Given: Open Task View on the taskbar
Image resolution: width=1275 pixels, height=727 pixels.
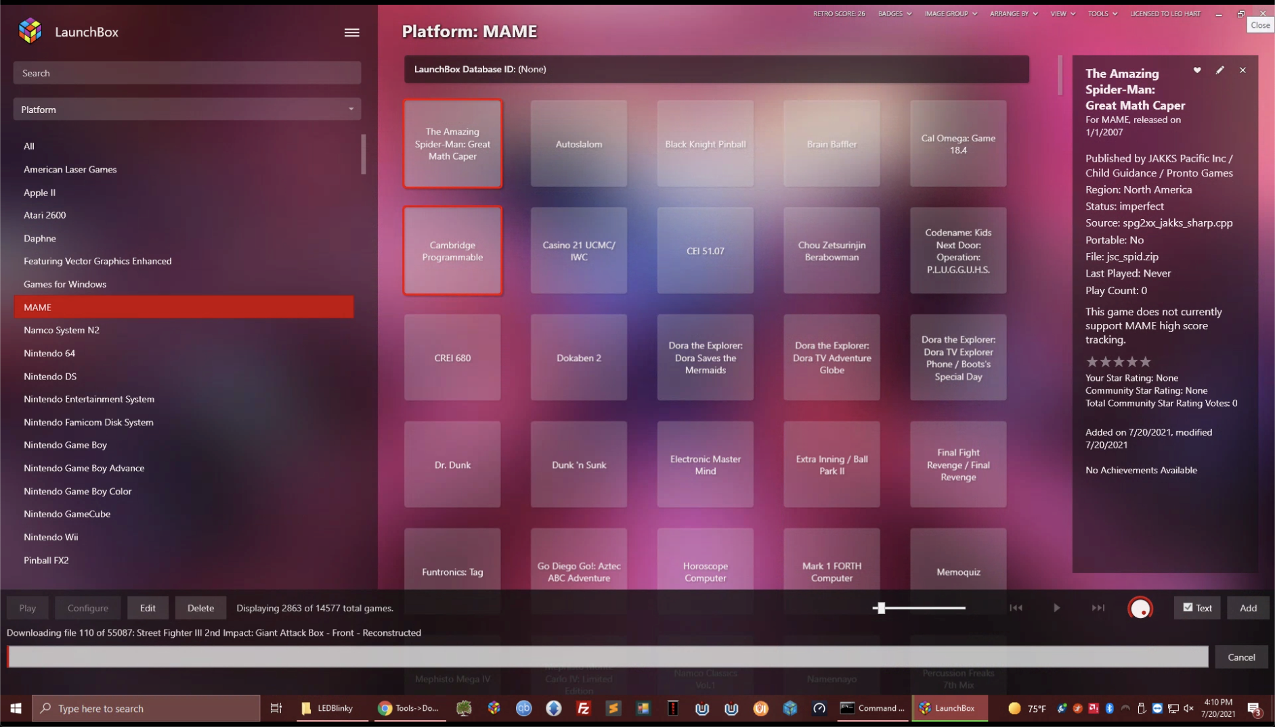Looking at the screenshot, I should point(276,708).
